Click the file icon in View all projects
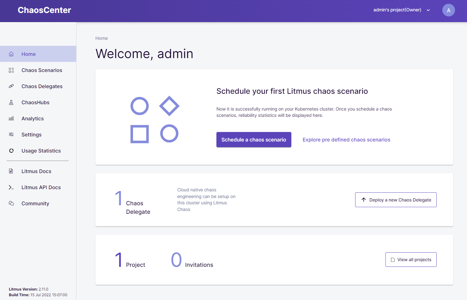 (x=393, y=260)
